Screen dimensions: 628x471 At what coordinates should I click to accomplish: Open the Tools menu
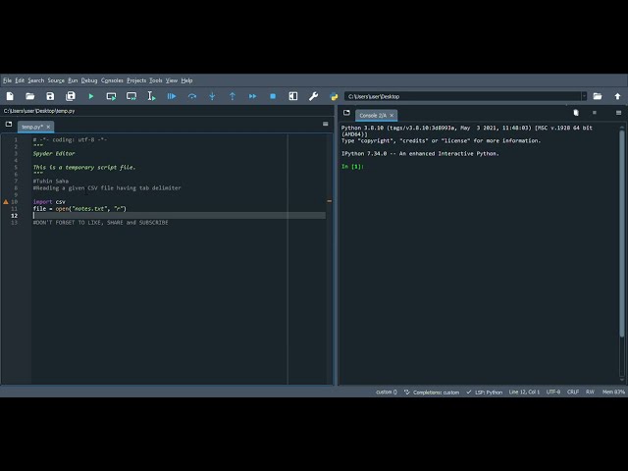(156, 80)
